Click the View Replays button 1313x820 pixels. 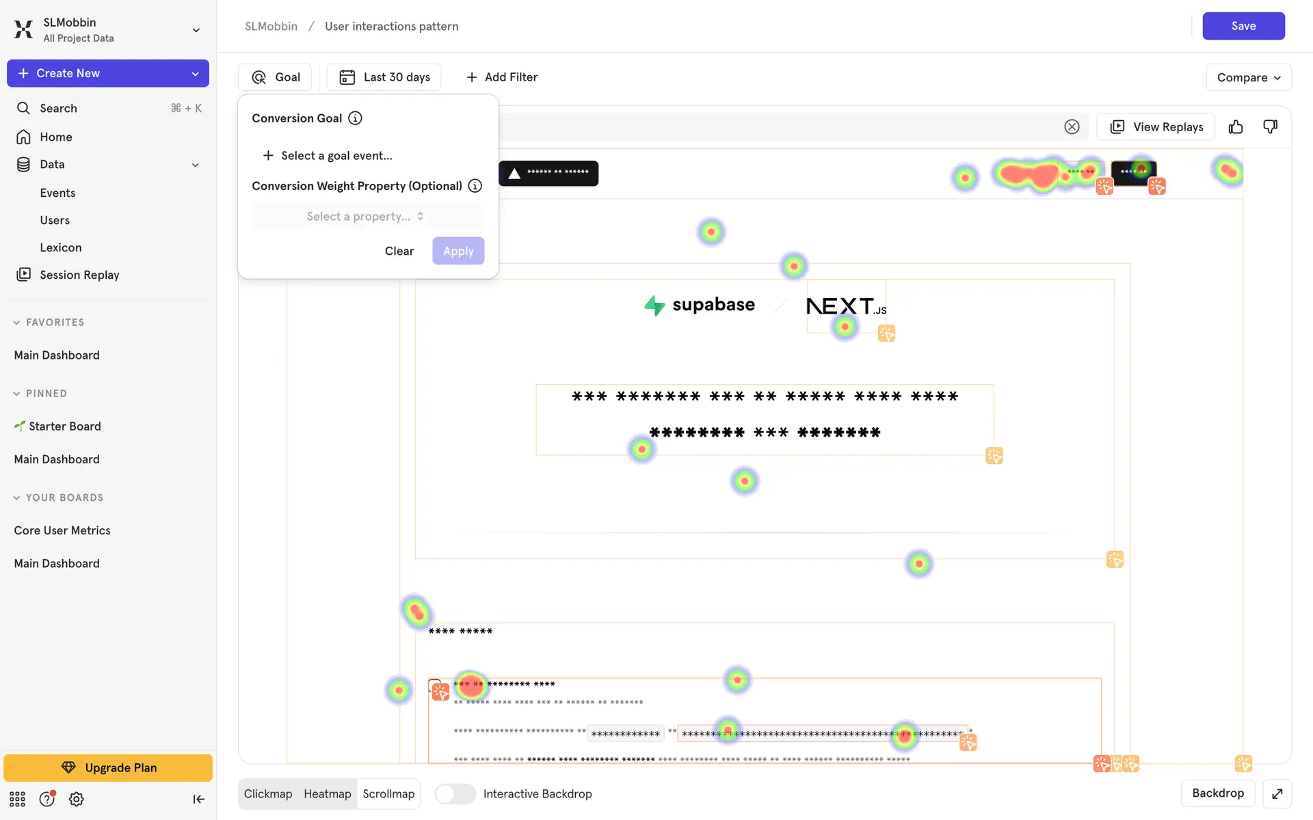tap(1155, 127)
